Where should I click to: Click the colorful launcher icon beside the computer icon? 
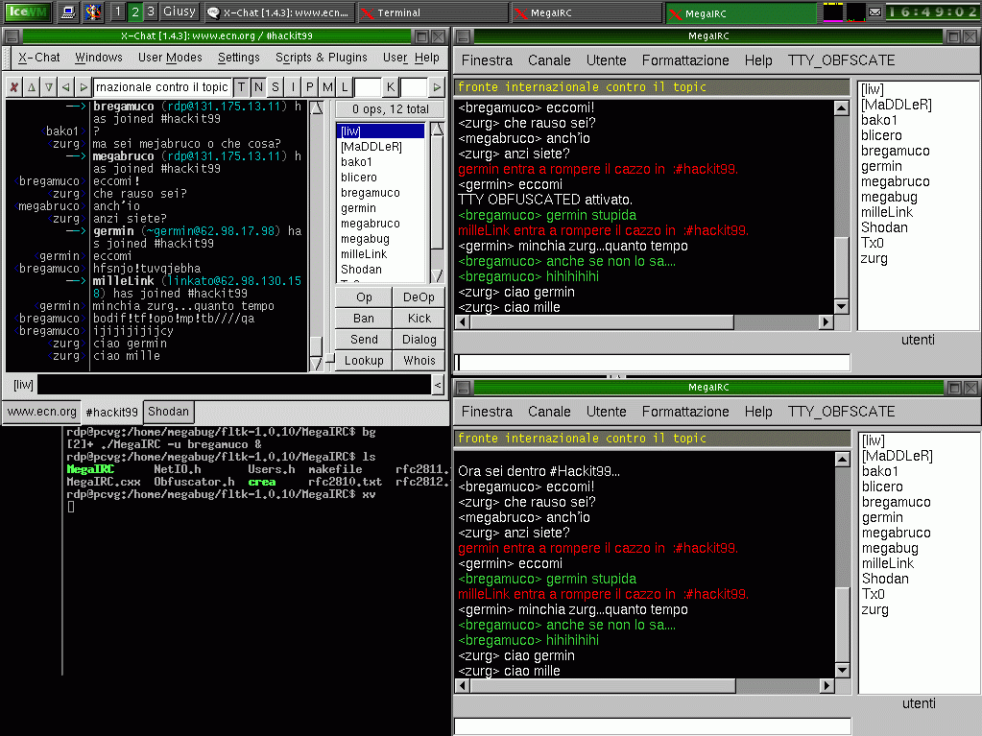point(93,12)
